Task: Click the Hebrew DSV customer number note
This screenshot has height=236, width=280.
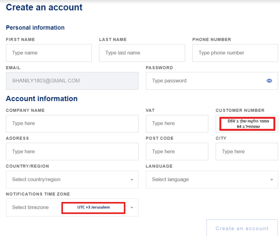Action: pos(247,124)
